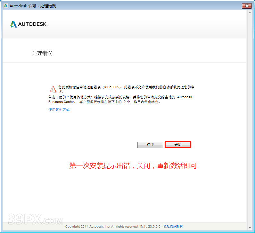Click the scrollbar down arrow
This screenshot has width=255, height=233.
[249, 227]
